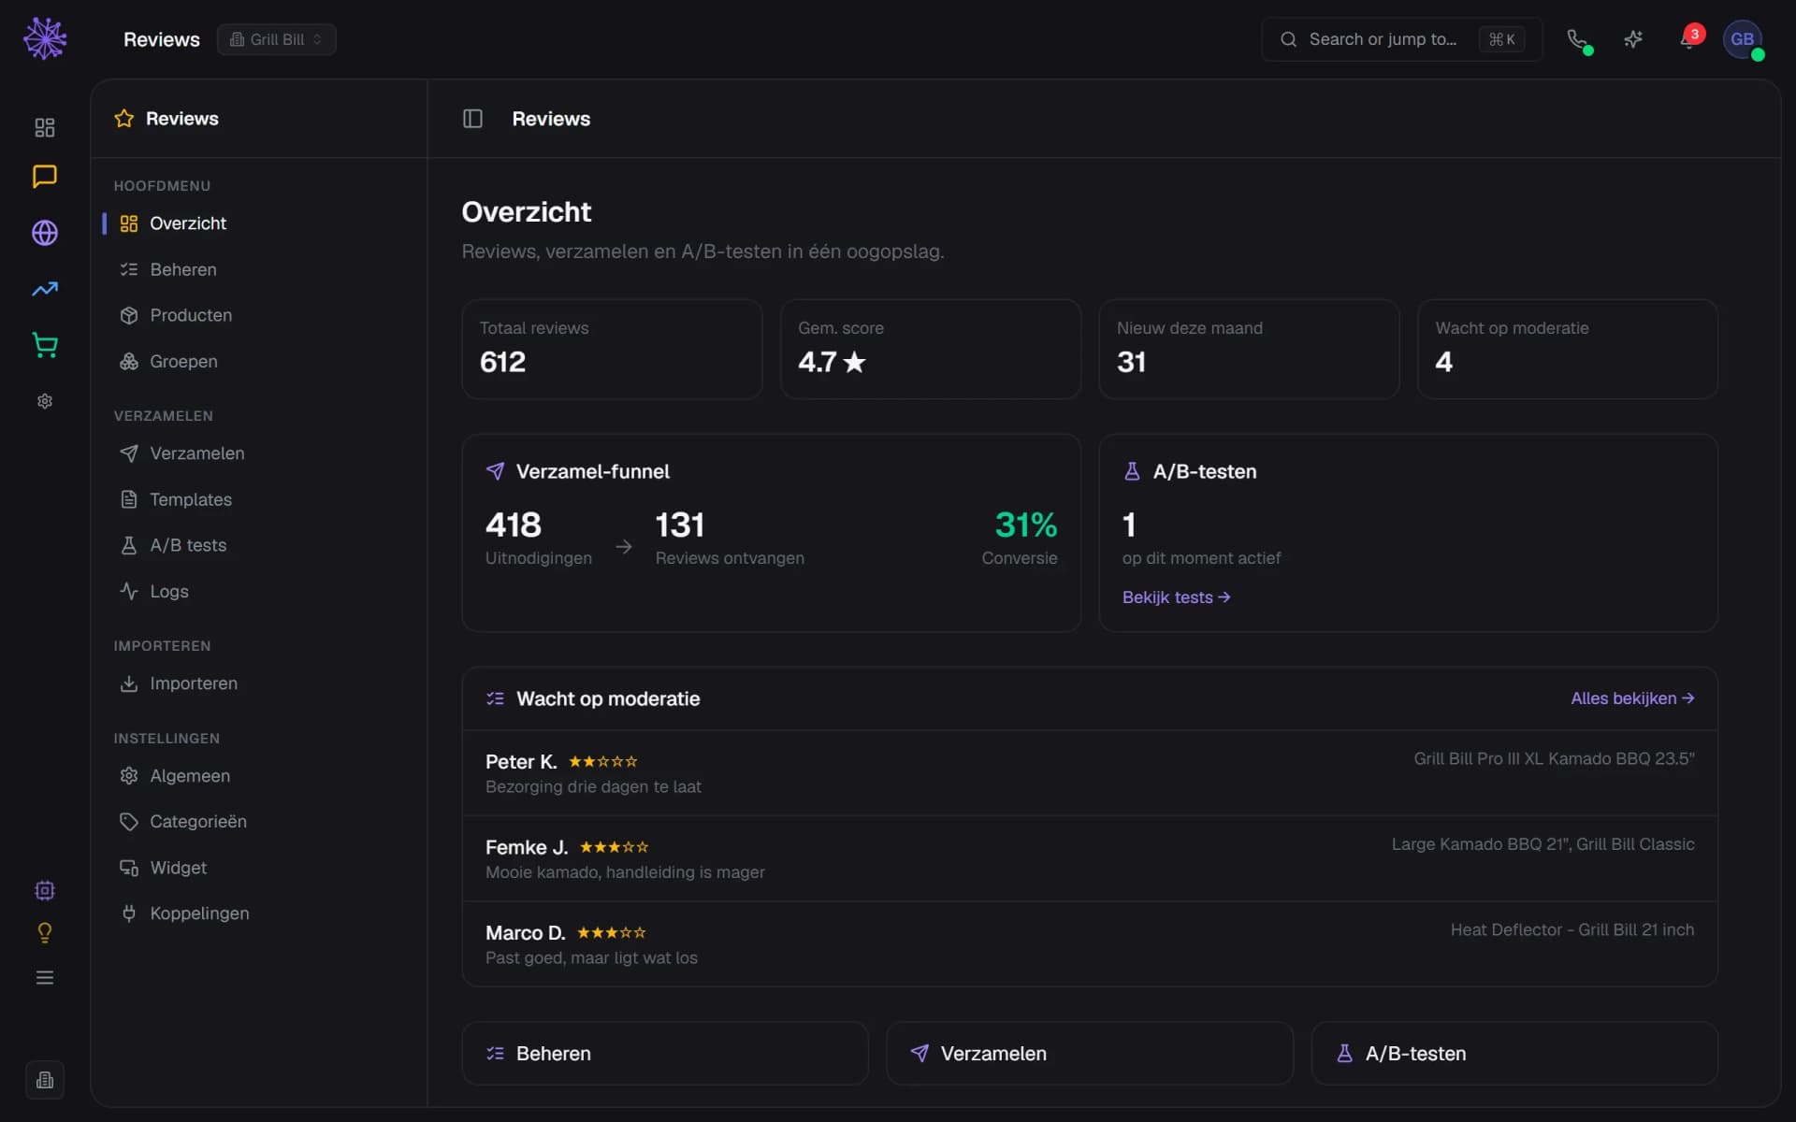Open Importeren in the sidebar
This screenshot has width=1796, height=1122.
coord(259,683)
